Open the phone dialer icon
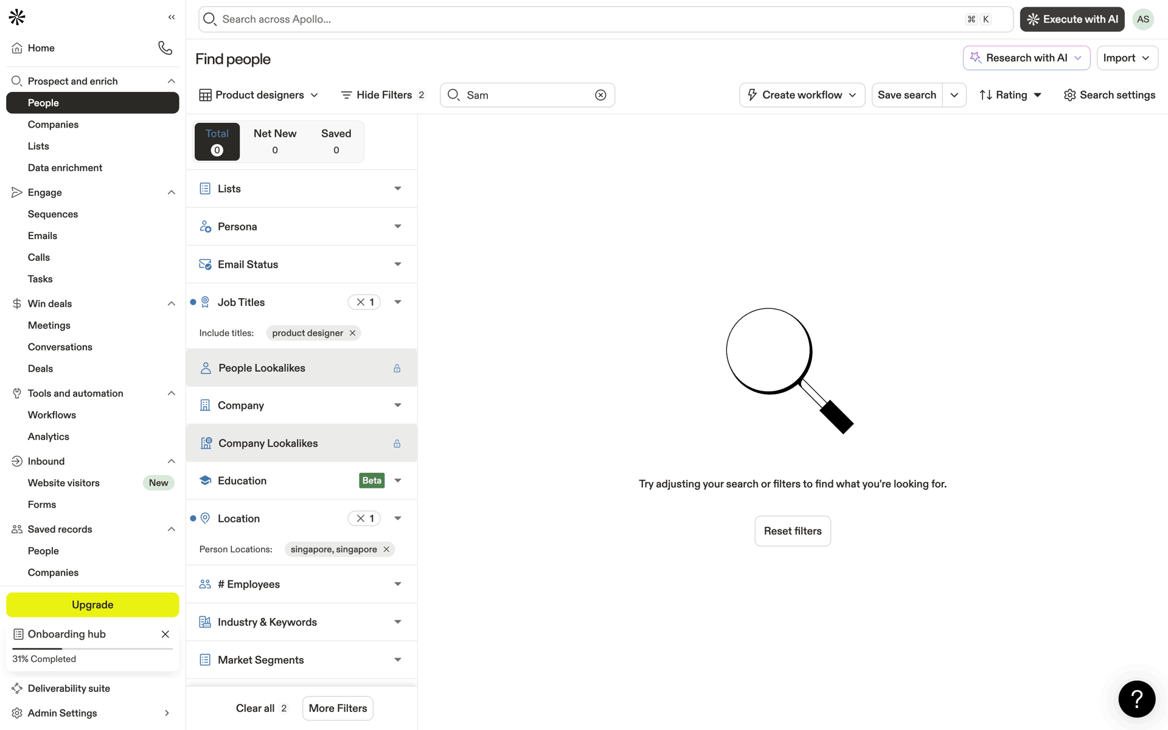1168x730 pixels. [165, 47]
